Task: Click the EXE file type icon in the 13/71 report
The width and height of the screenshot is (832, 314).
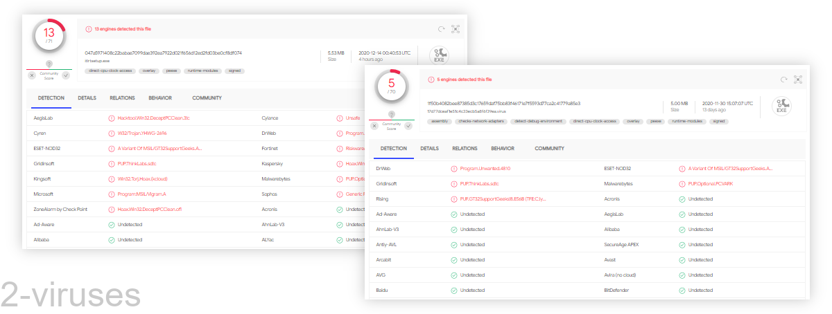Action: point(439,55)
